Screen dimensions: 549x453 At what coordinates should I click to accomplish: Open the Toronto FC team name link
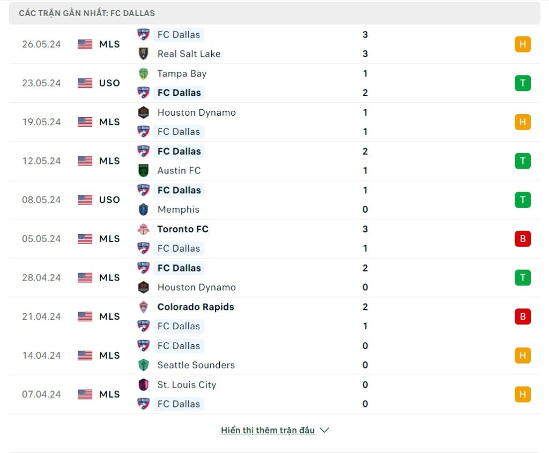click(x=183, y=229)
